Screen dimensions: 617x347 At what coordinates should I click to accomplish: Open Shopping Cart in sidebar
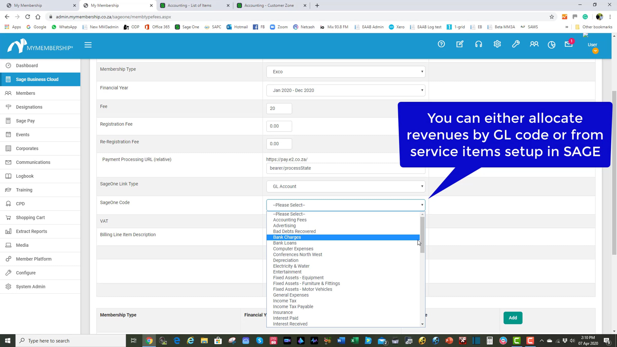(x=30, y=217)
